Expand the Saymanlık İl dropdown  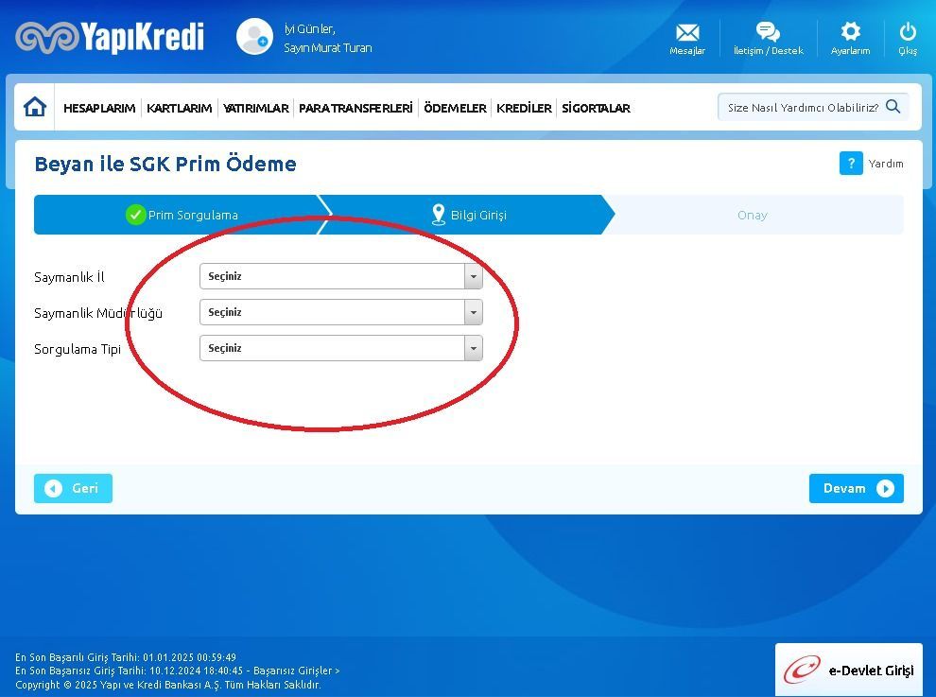(x=473, y=276)
